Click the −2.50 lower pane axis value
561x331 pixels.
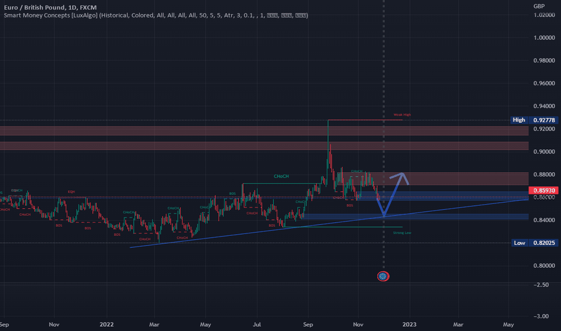click(x=541, y=285)
